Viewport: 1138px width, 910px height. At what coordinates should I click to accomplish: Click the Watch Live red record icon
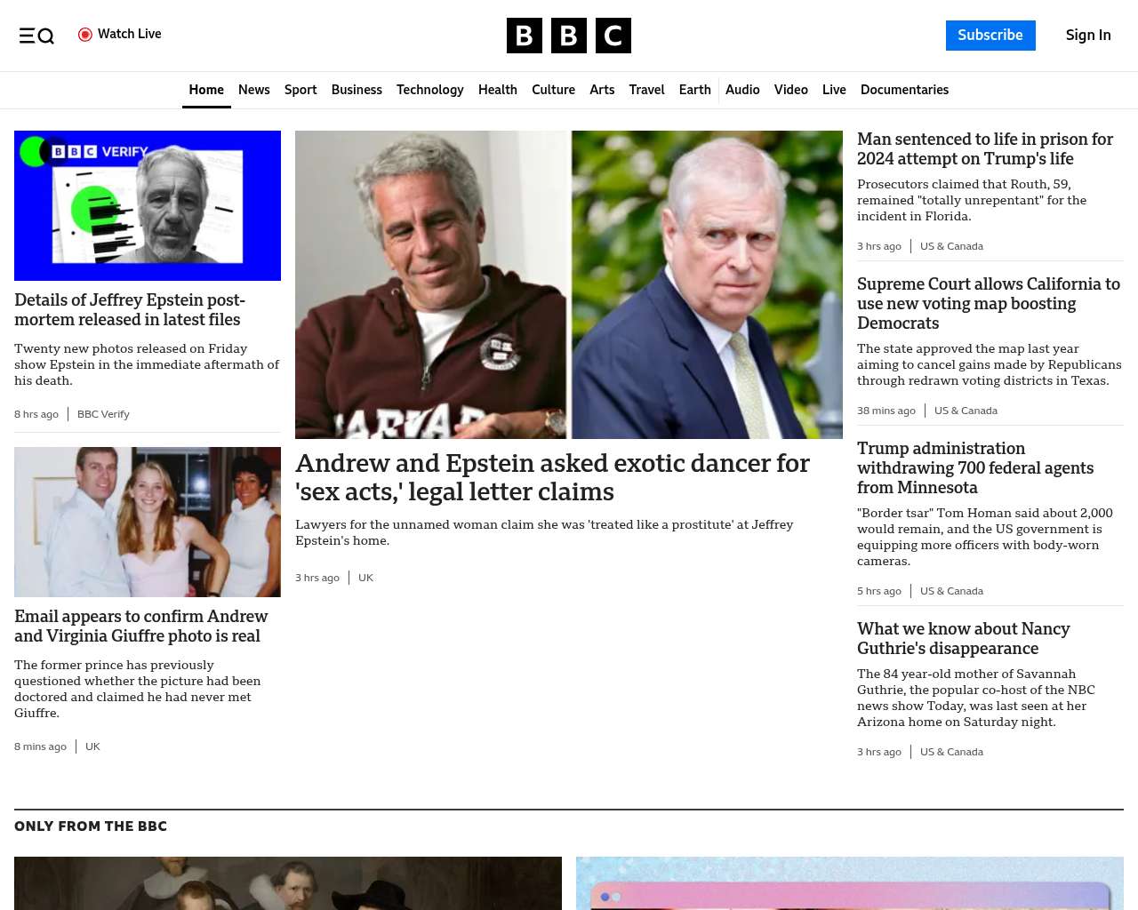tap(85, 35)
